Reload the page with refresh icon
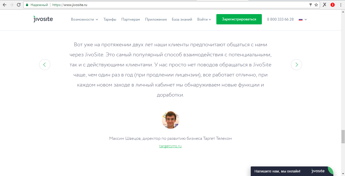345x176 pixels. coord(19,5)
